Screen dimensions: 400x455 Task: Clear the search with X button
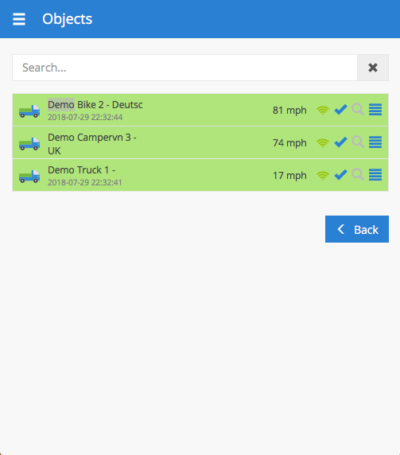373,68
